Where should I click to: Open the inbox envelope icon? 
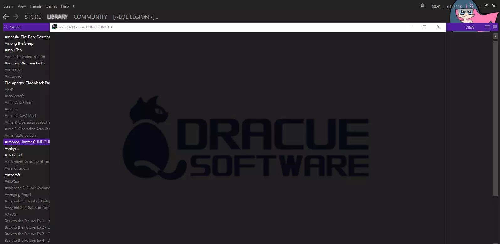[422, 6]
